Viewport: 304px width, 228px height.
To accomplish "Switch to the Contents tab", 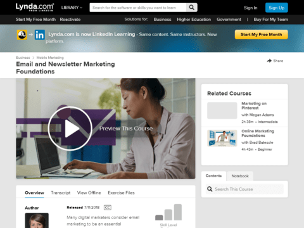I will [213, 176].
